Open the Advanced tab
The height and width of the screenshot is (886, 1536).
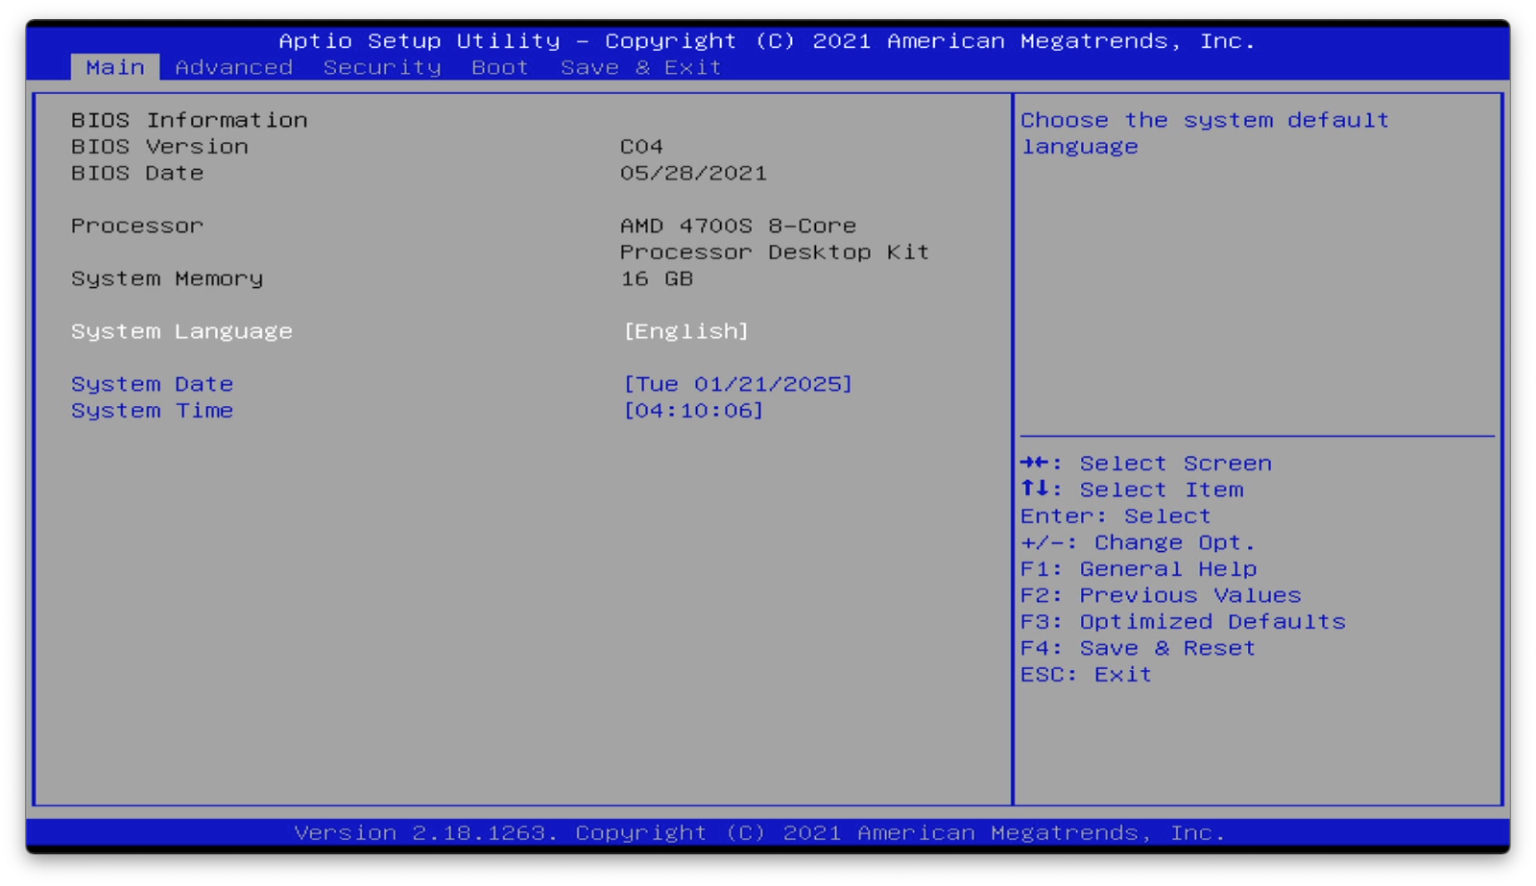233,67
